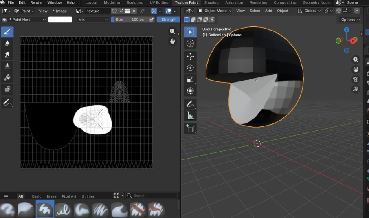Image resolution: width=369 pixels, height=218 pixels.
Task: Toggle size pressure sensitivity pen icon
Action: 152,20
